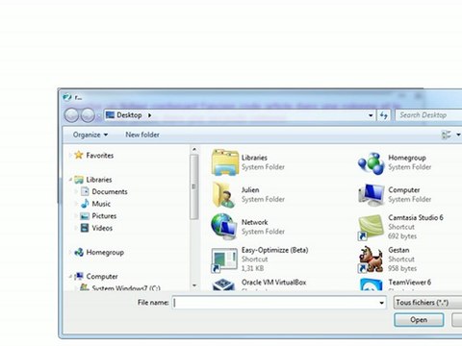Open the File name history dropdown arrow

click(381, 303)
